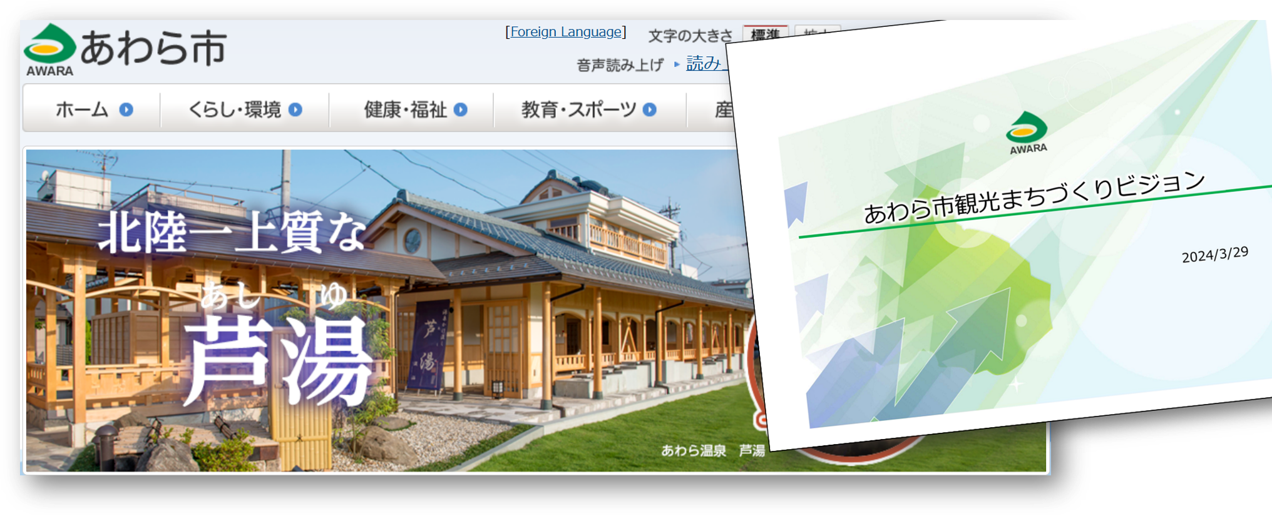Open the Foreign Language link
Screen dimensions: 1272x516
pyautogui.click(x=566, y=32)
